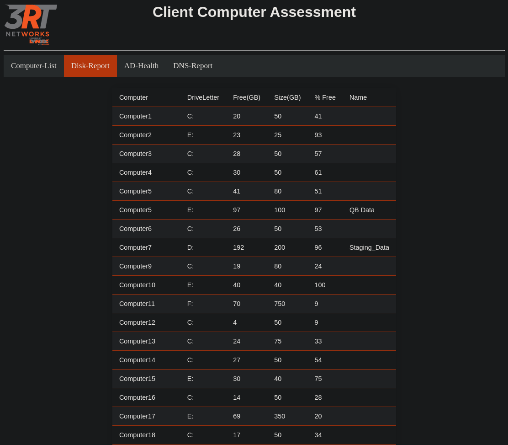Click the Computer column header
508x445 pixels.
coord(133,97)
